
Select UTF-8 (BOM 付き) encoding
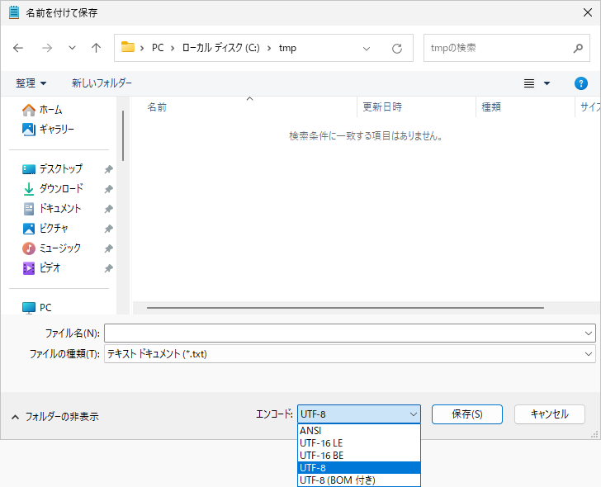(337, 480)
